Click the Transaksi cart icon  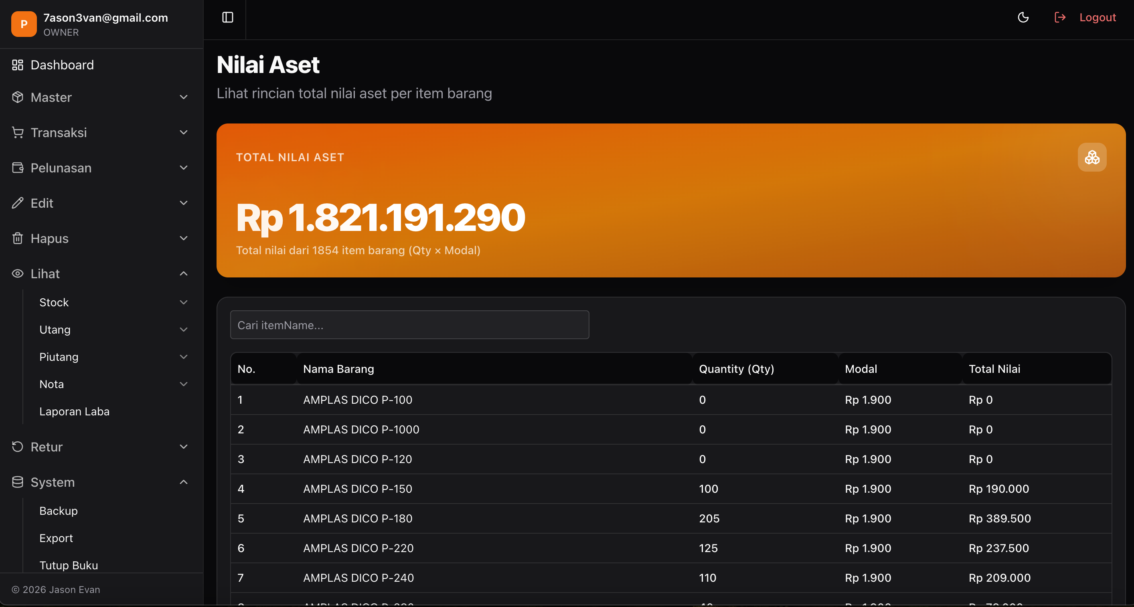point(18,132)
